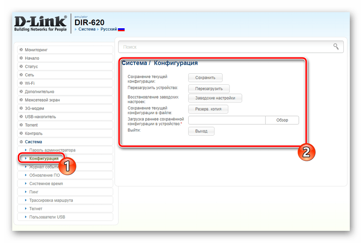Collapse the Система menu section
This screenshot has width=362, height=243.
point(65,142)
